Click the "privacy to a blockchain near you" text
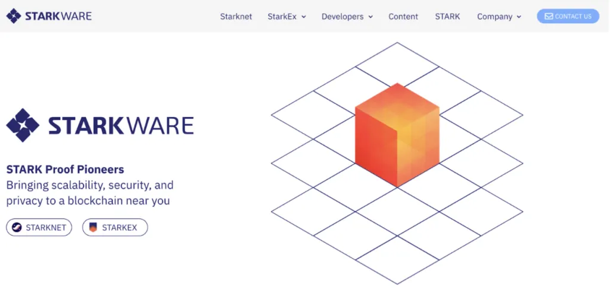Viewport: 610px width, 305px height. click(x=88, y=201)
